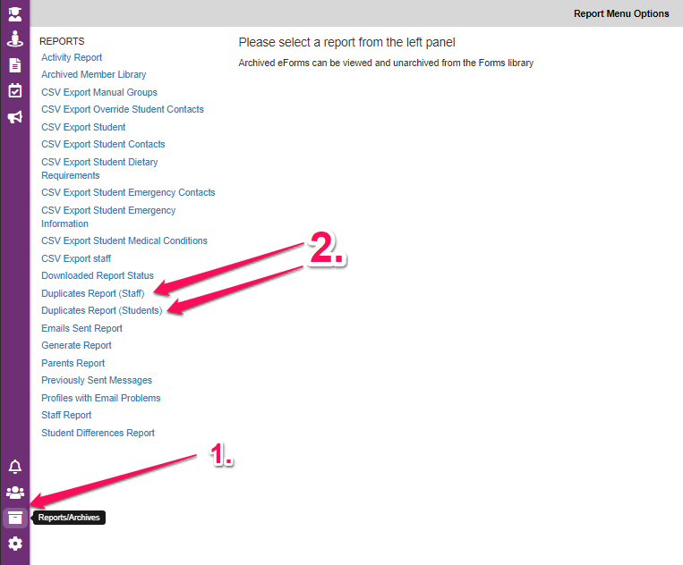Open Duplicates Report (Staff)
Image resolution: width=683 pixels, height=565 pixels.
(92, 293)
